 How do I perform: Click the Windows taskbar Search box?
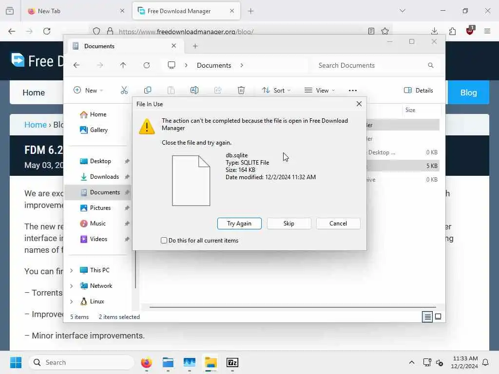point(81,362)
